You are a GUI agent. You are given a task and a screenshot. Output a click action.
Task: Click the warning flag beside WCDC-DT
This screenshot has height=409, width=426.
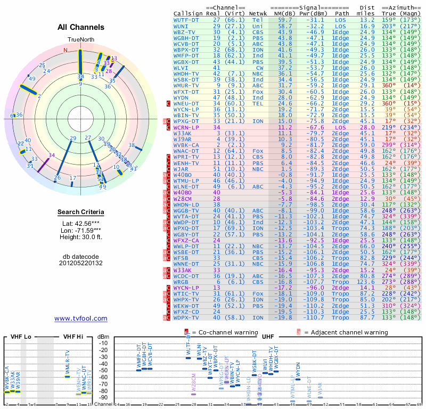(x=167, y=276)
